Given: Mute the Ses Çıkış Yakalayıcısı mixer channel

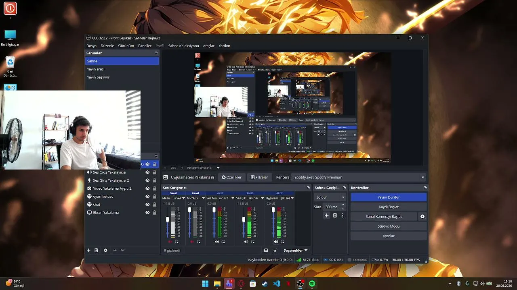Looking at the screenshot, I should (x=246, y=242).
